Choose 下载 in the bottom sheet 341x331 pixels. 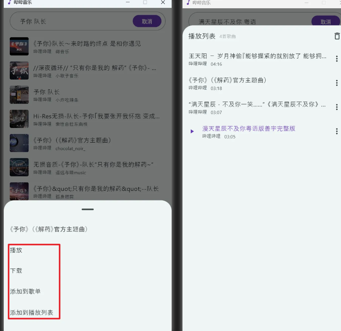(x=16, y=271)
